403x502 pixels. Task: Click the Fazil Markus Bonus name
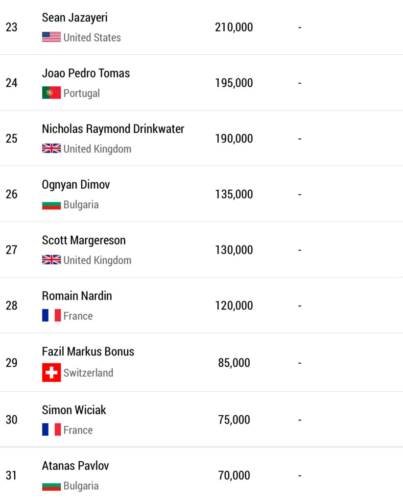[x=88, y=351]
